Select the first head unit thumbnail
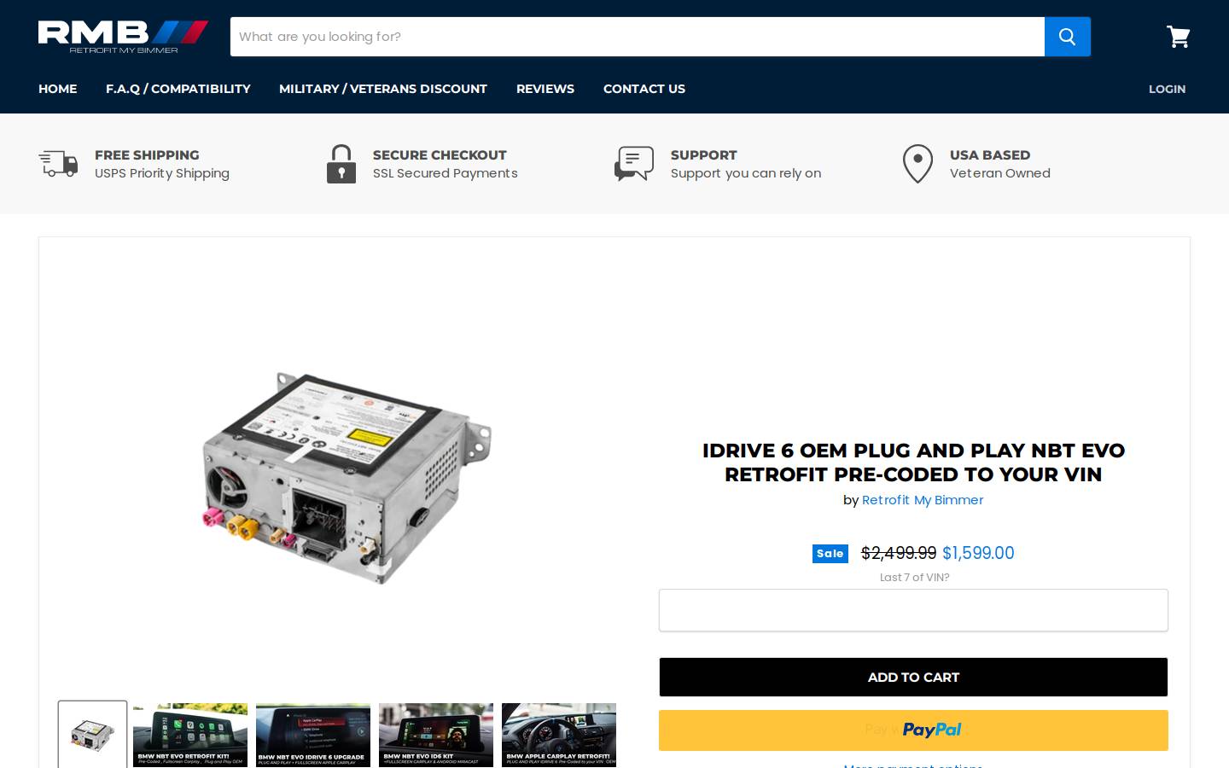Screen dimensions: 1229x768 [92, 735]
